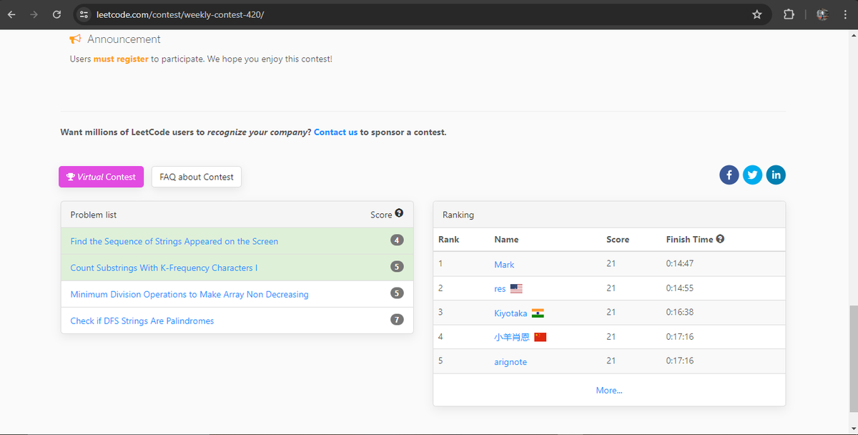View the profile of user 小羊肖恩
The height and width of the screenshot is (435, 858).
click(x=512, y=337)
